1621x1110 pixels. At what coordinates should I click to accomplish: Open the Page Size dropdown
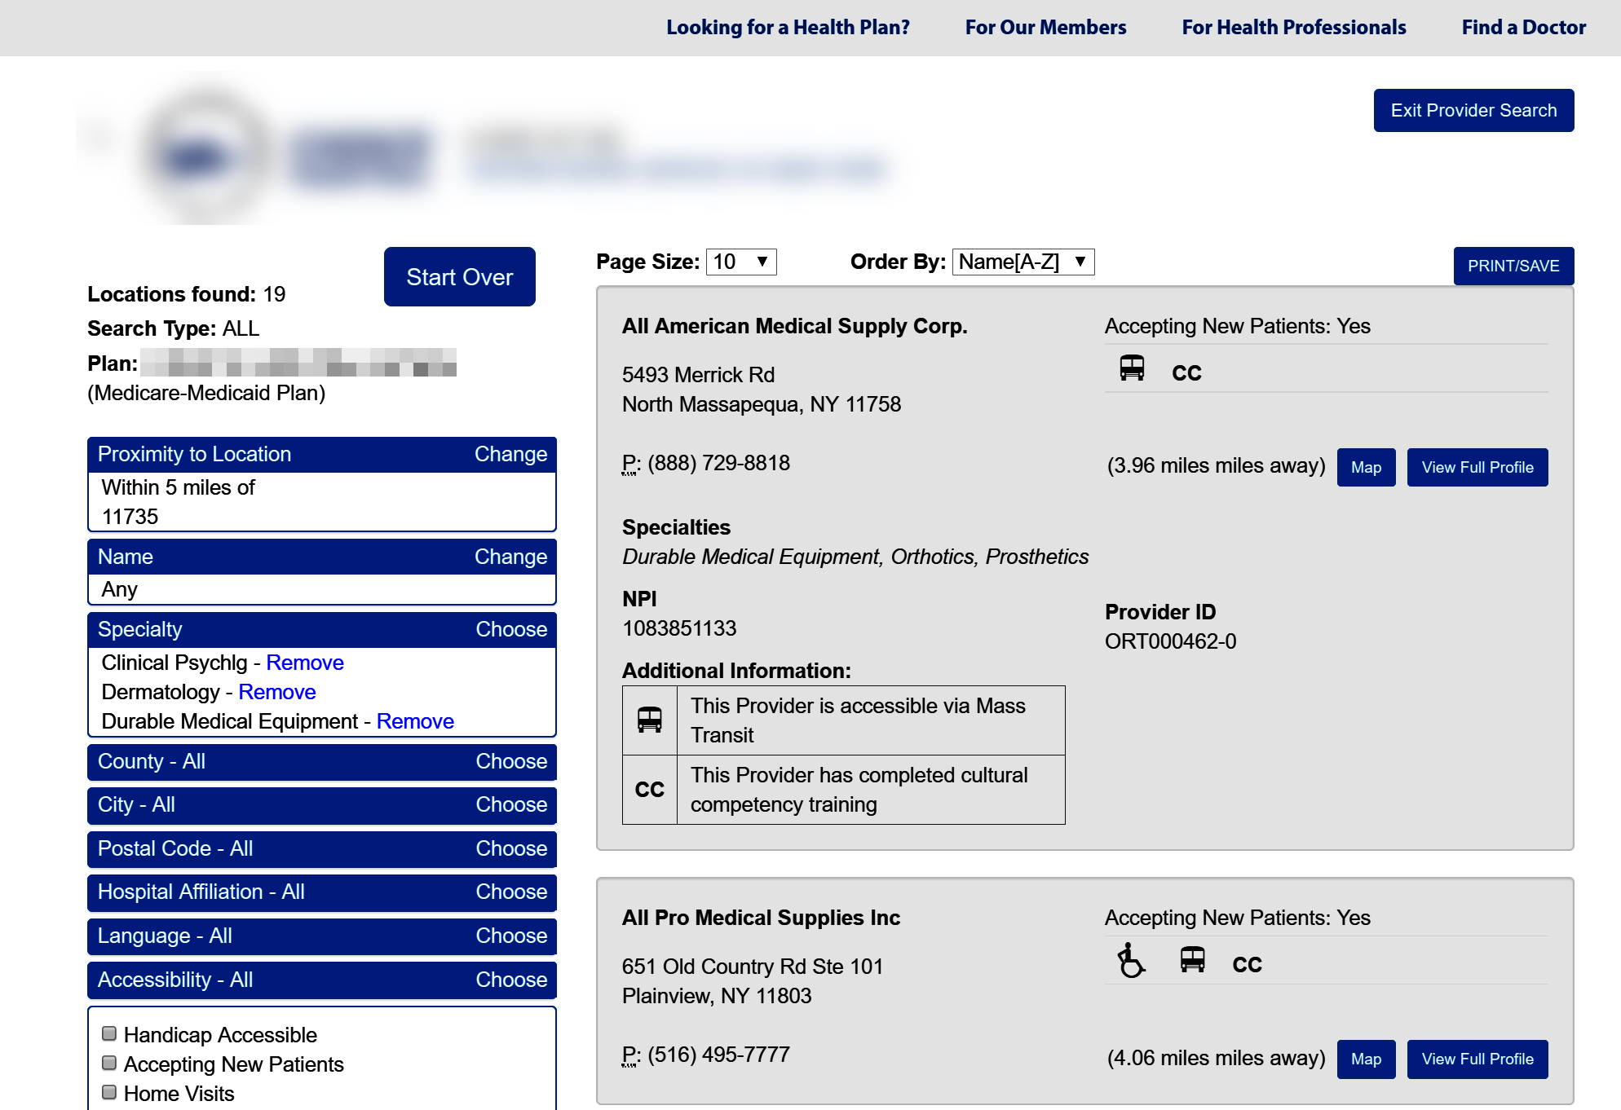[740, 262]
